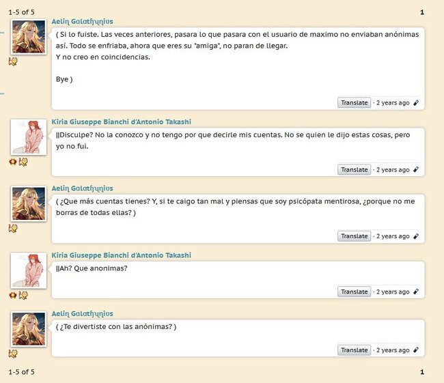Click the pencil icon on "¿Te divertiste con las anónimas?" comment
The width and height of the screenshot is (444, 383).
416,350
